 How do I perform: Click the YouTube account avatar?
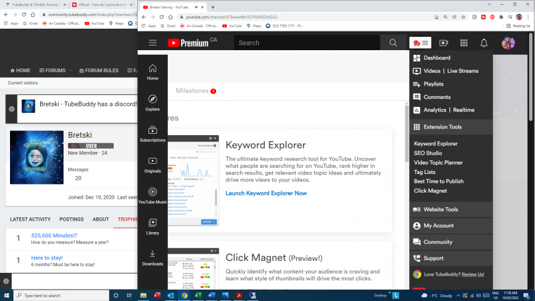pyautogui.click(x=508, y=43)
